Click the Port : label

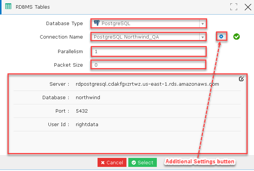coord(62,111)
